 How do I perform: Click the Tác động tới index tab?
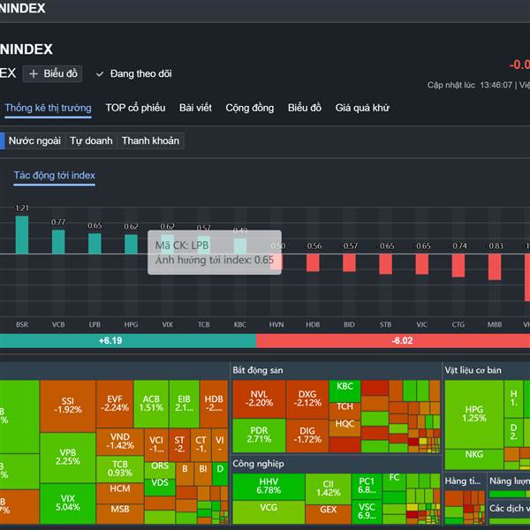[x=55, y=176]
